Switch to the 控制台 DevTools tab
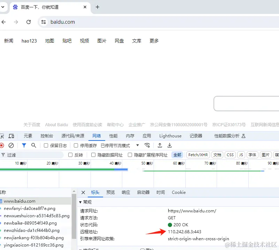 (47, 136)
